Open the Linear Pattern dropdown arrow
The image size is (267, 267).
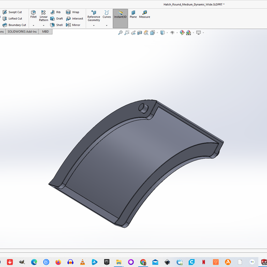coord(43,25)
